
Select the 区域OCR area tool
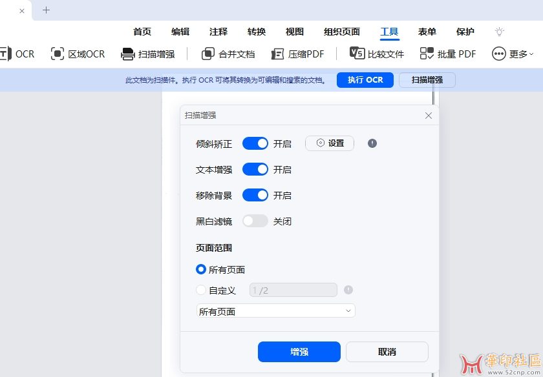[x=58, y=54]
